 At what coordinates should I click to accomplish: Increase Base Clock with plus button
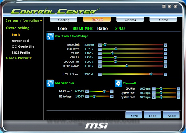coord(166,45)
